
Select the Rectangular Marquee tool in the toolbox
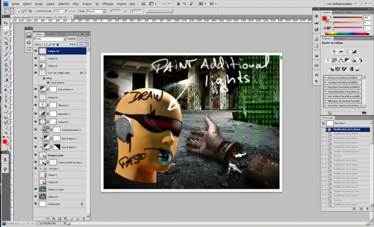pyautogui.click(x=6, y=28)
